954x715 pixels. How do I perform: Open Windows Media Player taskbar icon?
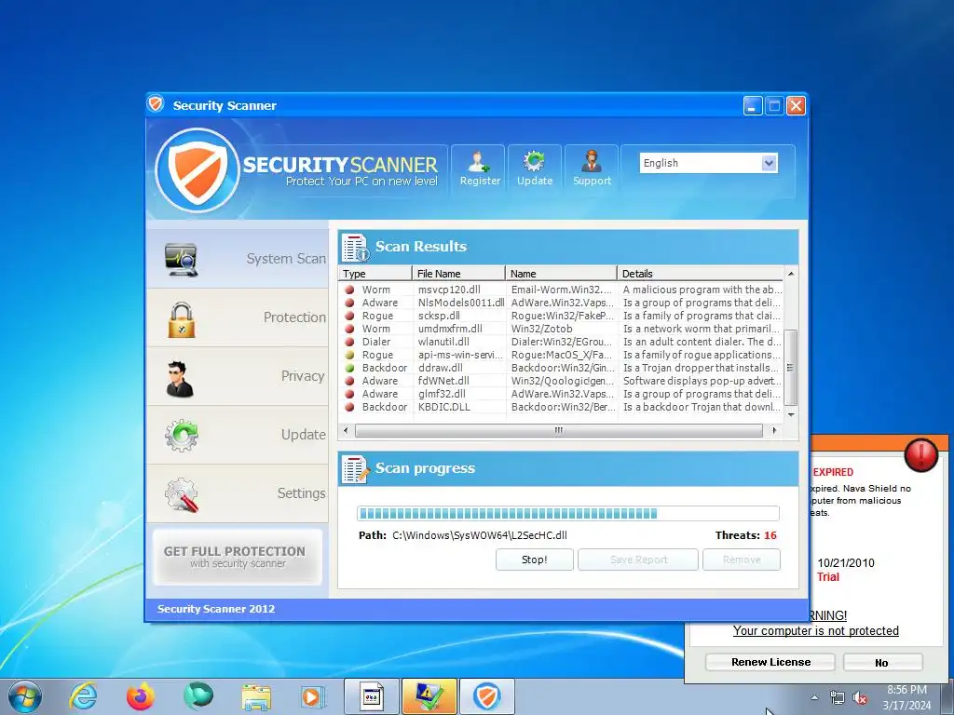coord(313,696)
